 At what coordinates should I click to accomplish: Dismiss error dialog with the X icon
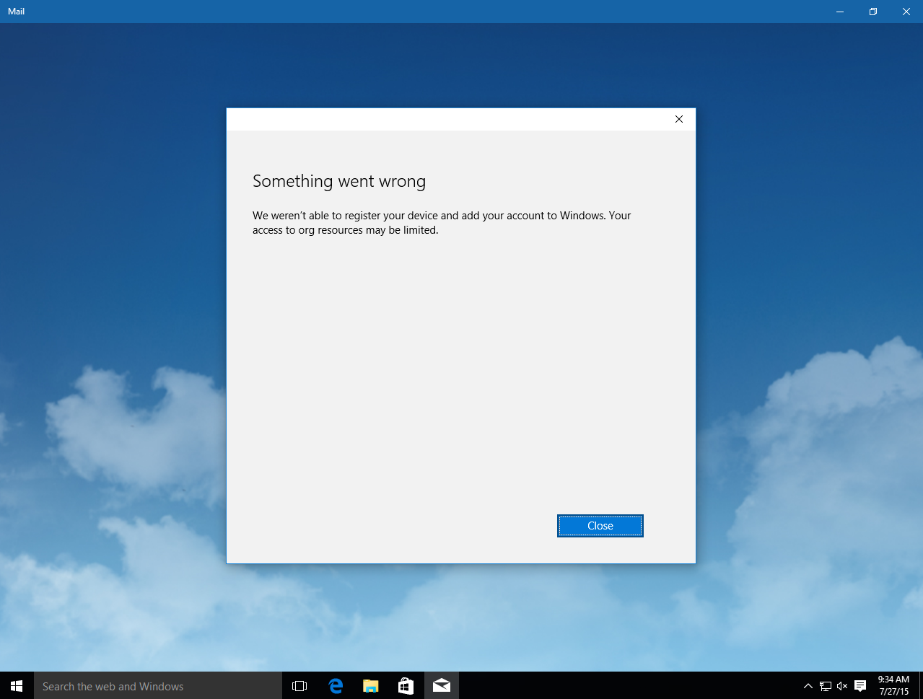pos(678,119)
